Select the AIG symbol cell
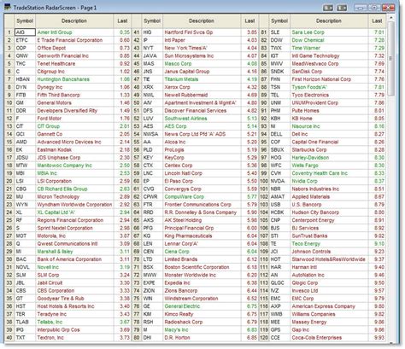The width and height of the screenshot is (405, 349). tap(25, 32)
